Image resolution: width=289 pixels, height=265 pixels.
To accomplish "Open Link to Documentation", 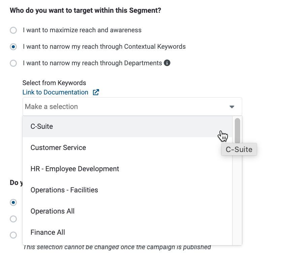I will (55, 92).
